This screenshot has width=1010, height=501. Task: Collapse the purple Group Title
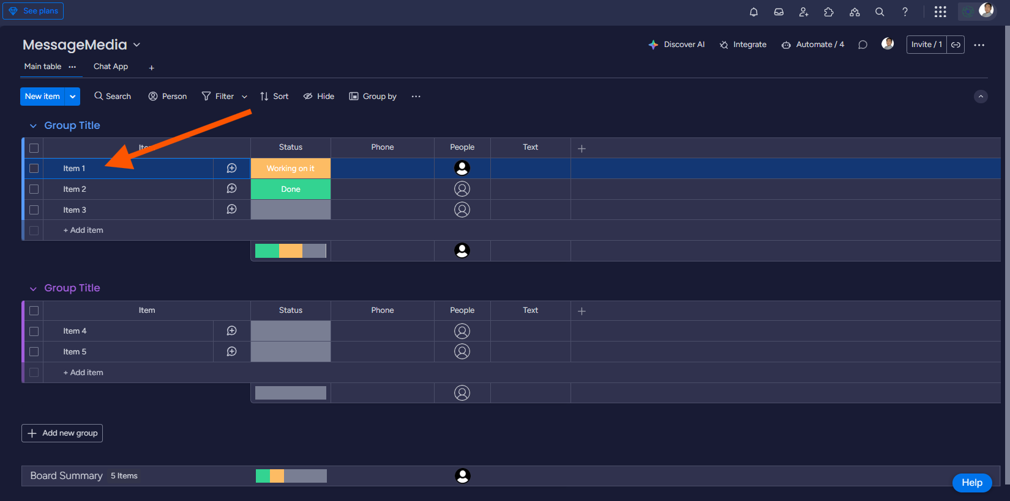[x=33, y=288]
